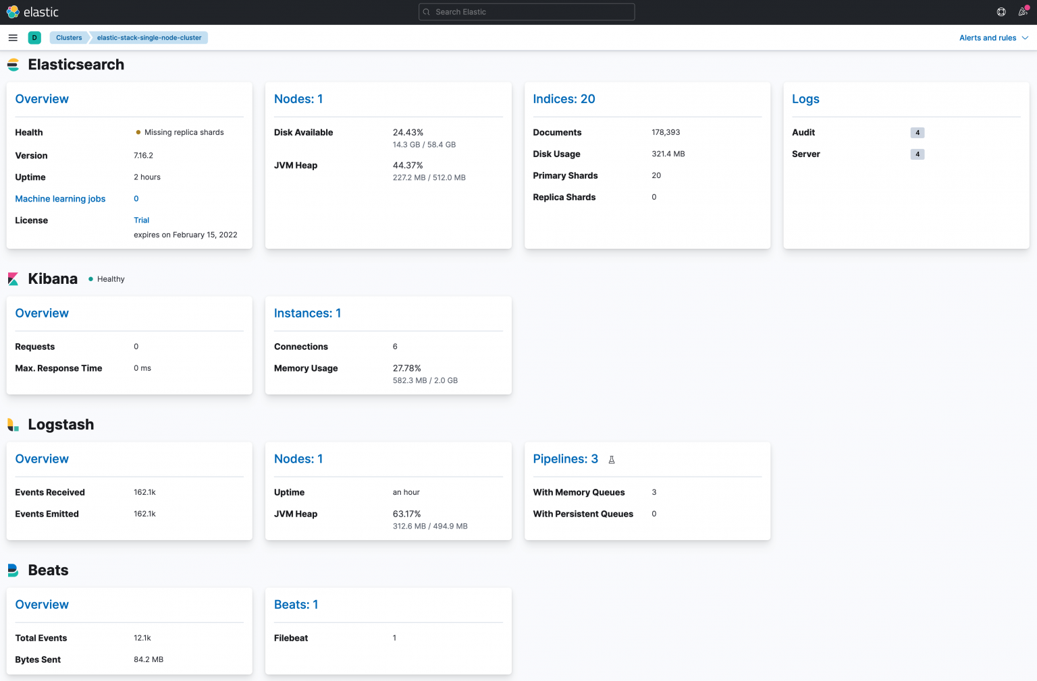1037x681 pixels.
Task: Click the Logstash uptime an hour value
Action: point(406,493)
